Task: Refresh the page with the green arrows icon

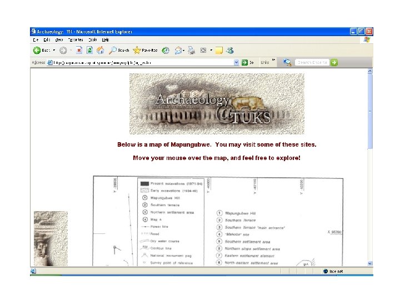Action: pos(89,50)
